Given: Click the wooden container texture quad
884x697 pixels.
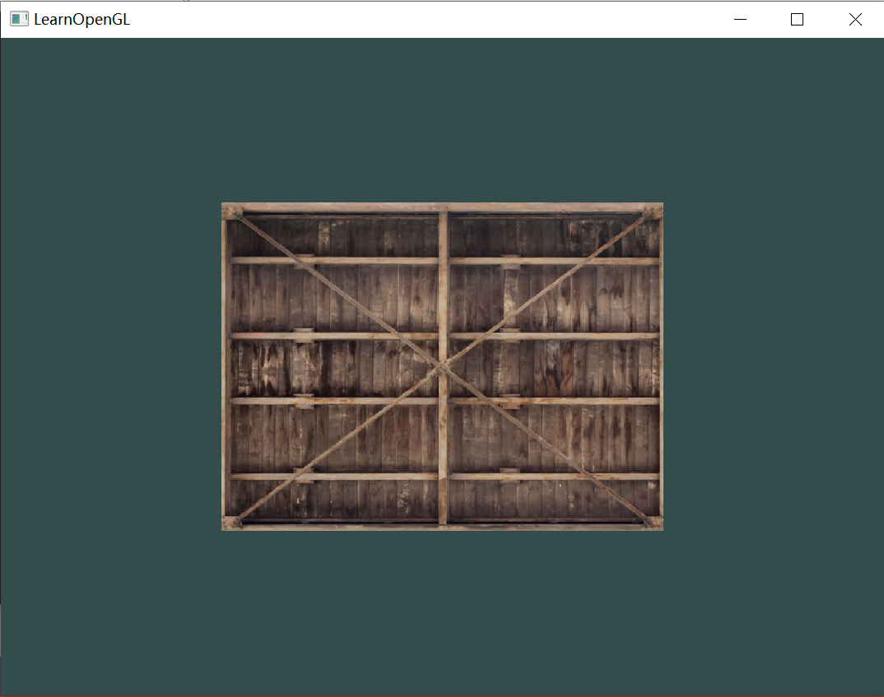Looking at the screenshot, I should click(442, 366).
